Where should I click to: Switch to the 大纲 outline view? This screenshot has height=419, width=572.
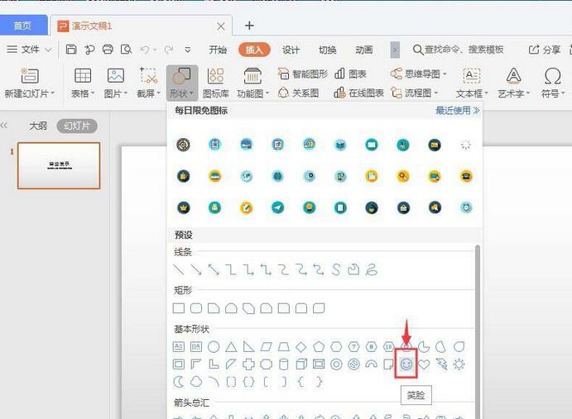pyautogui.click(x=37, y=126)
